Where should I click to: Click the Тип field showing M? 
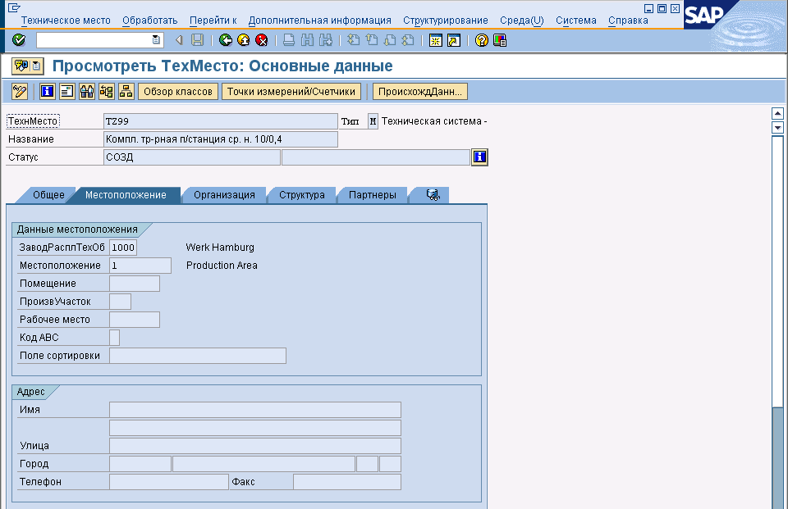(x=373, y=121)
